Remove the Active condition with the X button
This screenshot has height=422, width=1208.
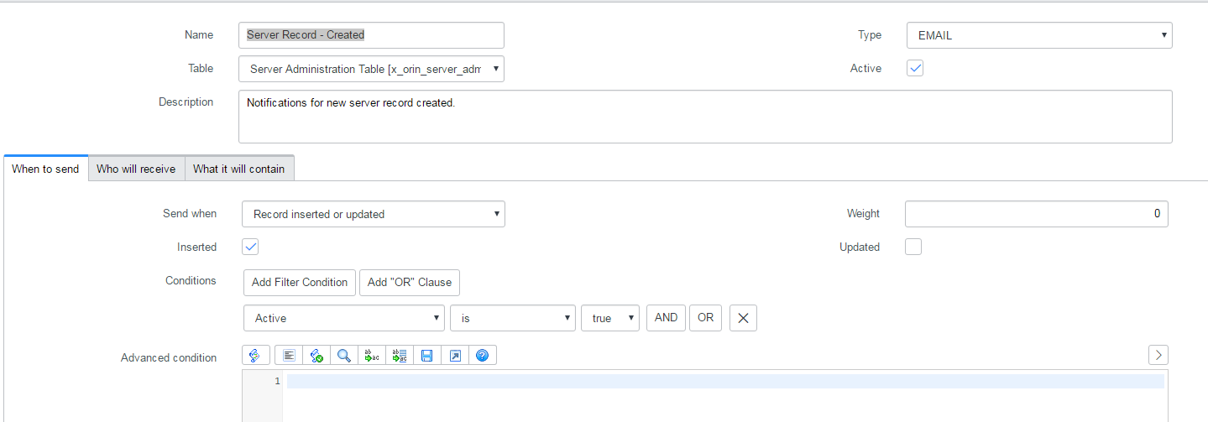click(x=743, y=318)
